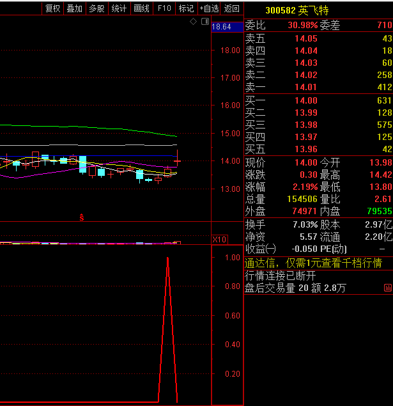This screenshot has height=406, width=393.
Task: Click the 买一 volume 631
Action: (385, 100)
